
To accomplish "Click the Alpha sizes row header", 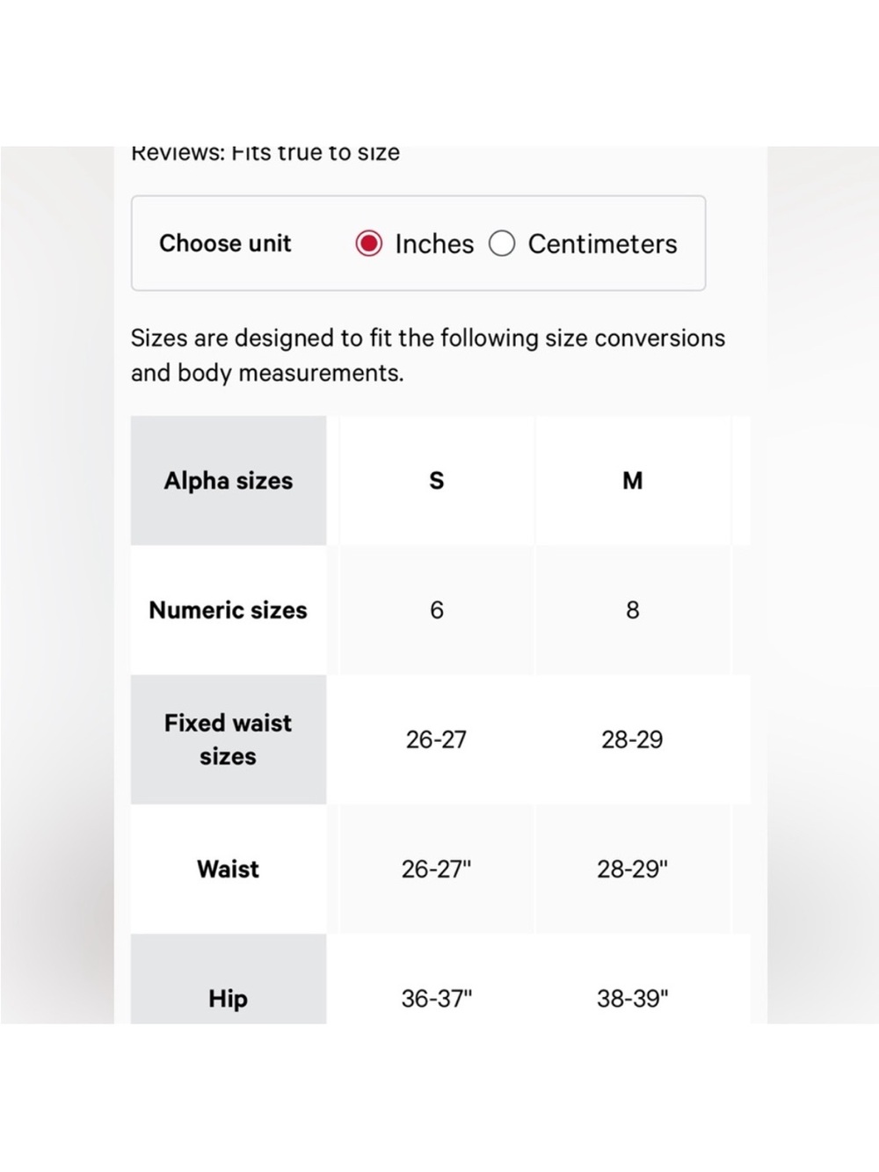I will pyautogui.click(x=229, y=480).
